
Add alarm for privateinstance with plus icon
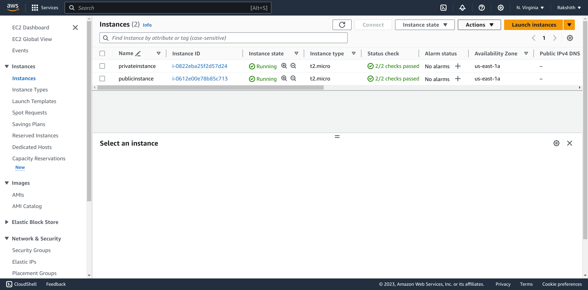click(458, 66)
